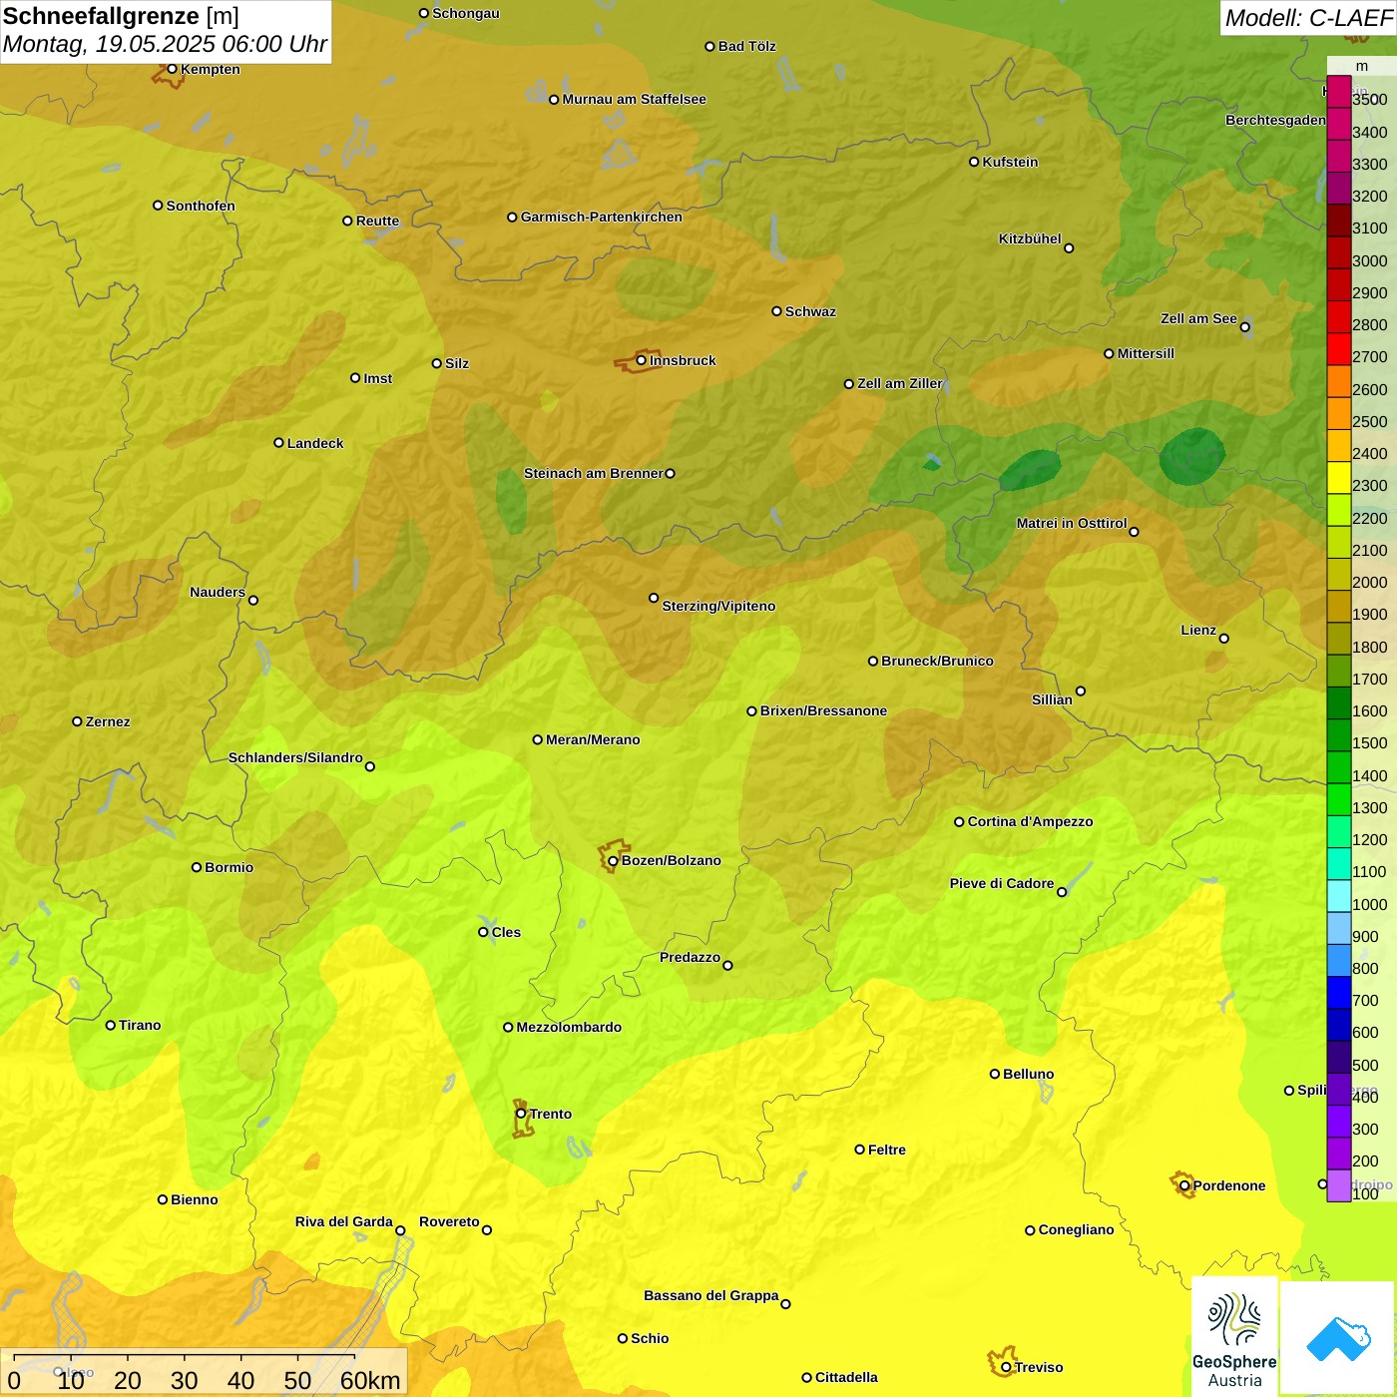The width and height of the screenshot is (1397, 1397).
Task: Click the Feltre location dot
Action: pyautogui.click(x=859, y=1150)
